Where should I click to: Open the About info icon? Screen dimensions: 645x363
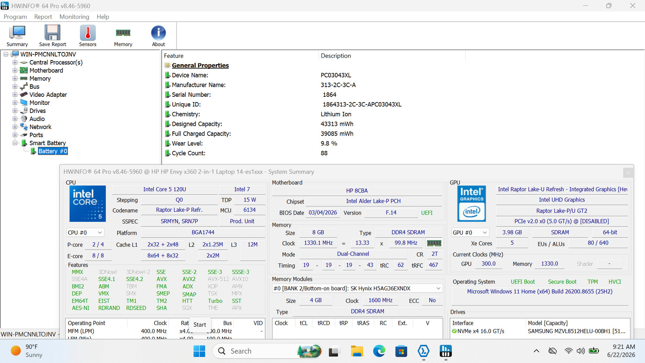[x=158, y=36]
